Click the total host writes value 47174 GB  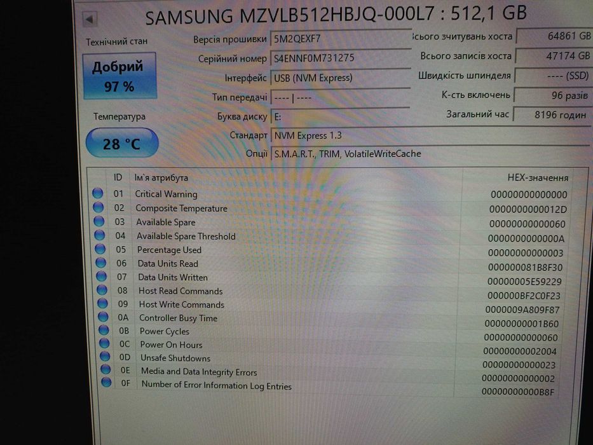pyautogui.click(x=554, y=56)
